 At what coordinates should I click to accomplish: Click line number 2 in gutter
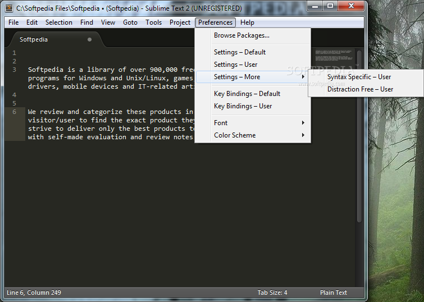[14, 61]
